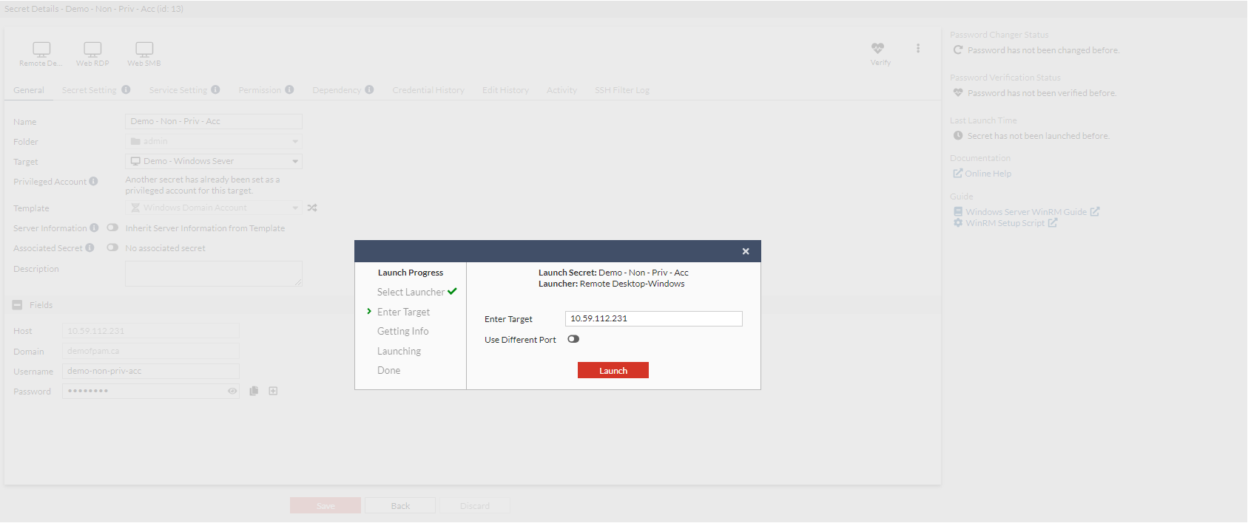Open the Windows Server WinRM Guide link
The width and height of the screenshot is (1248, 523).
(1026, 212)
